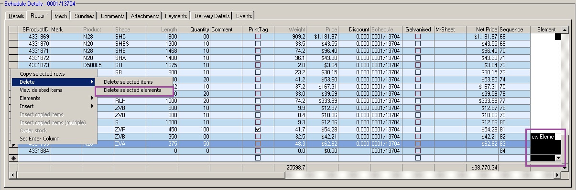Click the current row arrow indicator
The height and width of the screenshot is (190, 576).
click(14, 143)
